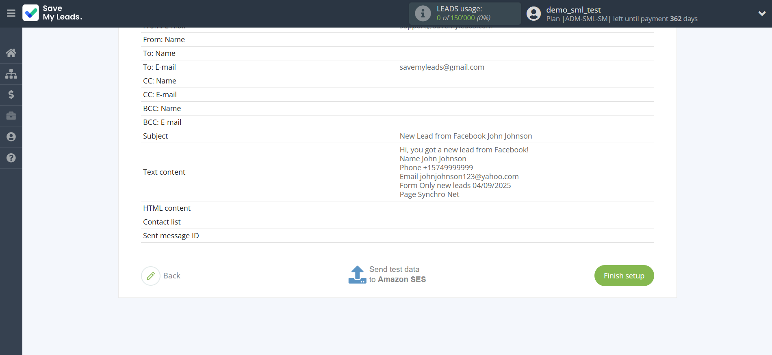Select the Subject row value

pos(466,136)
